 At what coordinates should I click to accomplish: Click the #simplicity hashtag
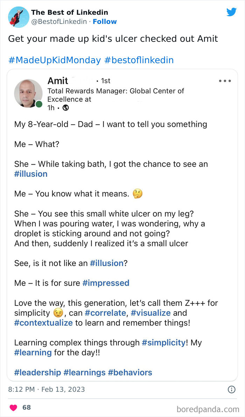click(164, 342)
